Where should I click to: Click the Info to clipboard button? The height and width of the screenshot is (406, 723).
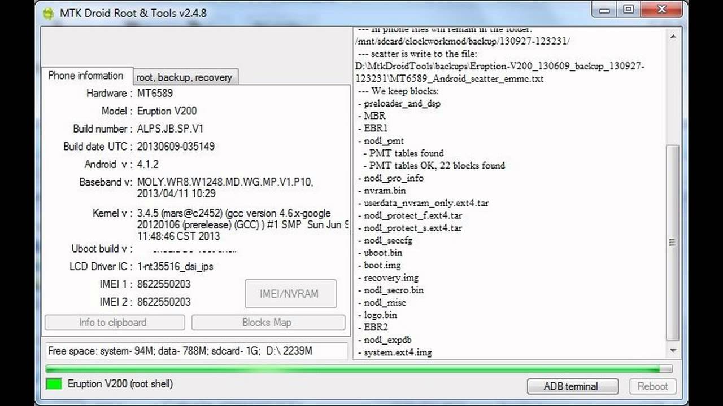(115, 323)
